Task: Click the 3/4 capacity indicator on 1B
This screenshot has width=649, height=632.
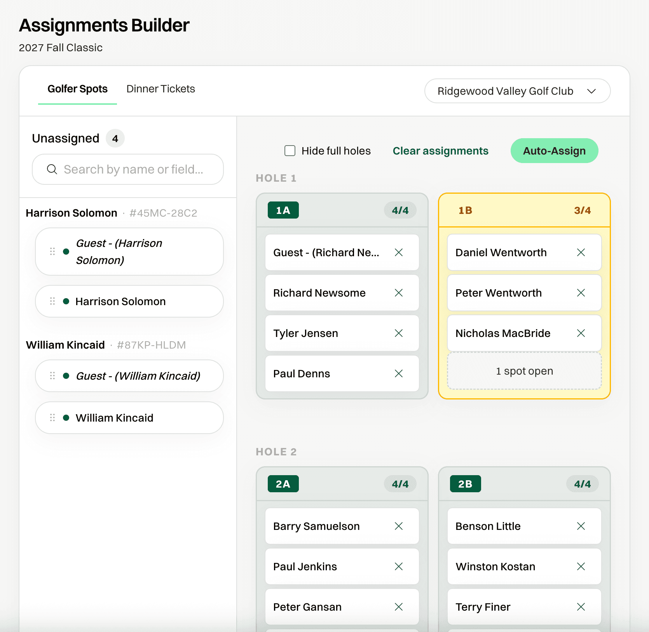Action: pyautogui.click(x=582, y=210)
